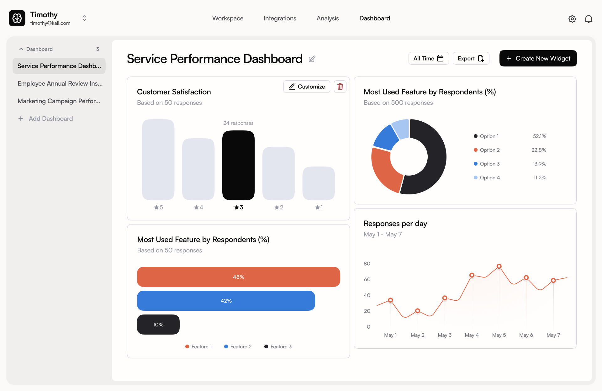Click the Option 2 orange legend dot

[x=476, y=150]
